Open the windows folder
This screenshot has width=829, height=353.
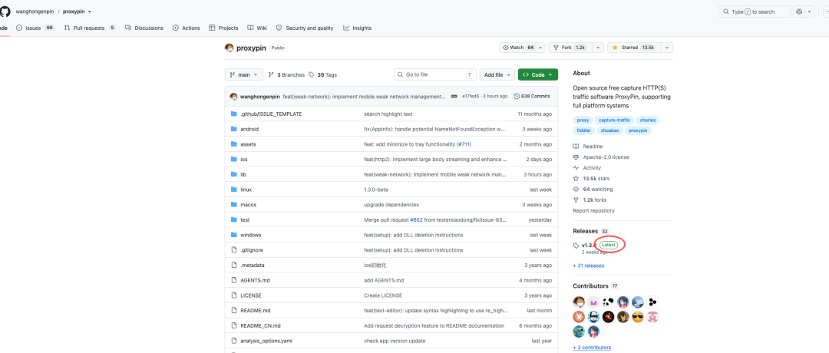[x=250, y=235]
